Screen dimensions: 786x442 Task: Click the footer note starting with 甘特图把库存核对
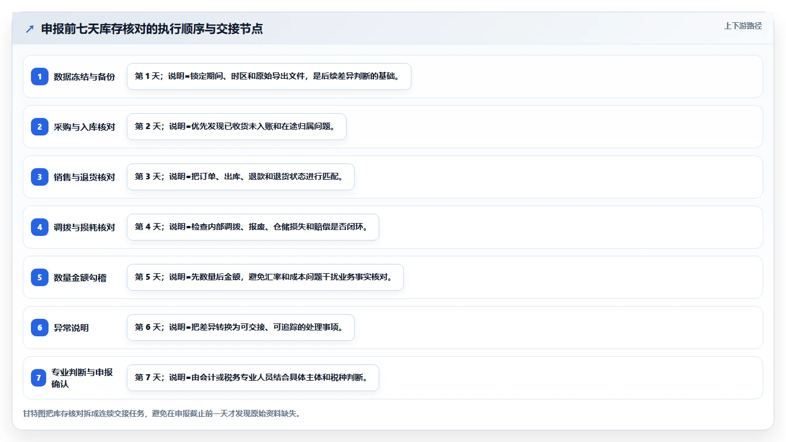coord(162,413)
